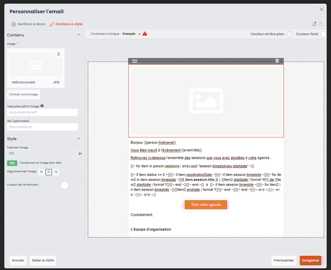Open Couleur arrière plan swatch in top bar
The width and height of the screenshot is (331, 270).
point(290,34)
